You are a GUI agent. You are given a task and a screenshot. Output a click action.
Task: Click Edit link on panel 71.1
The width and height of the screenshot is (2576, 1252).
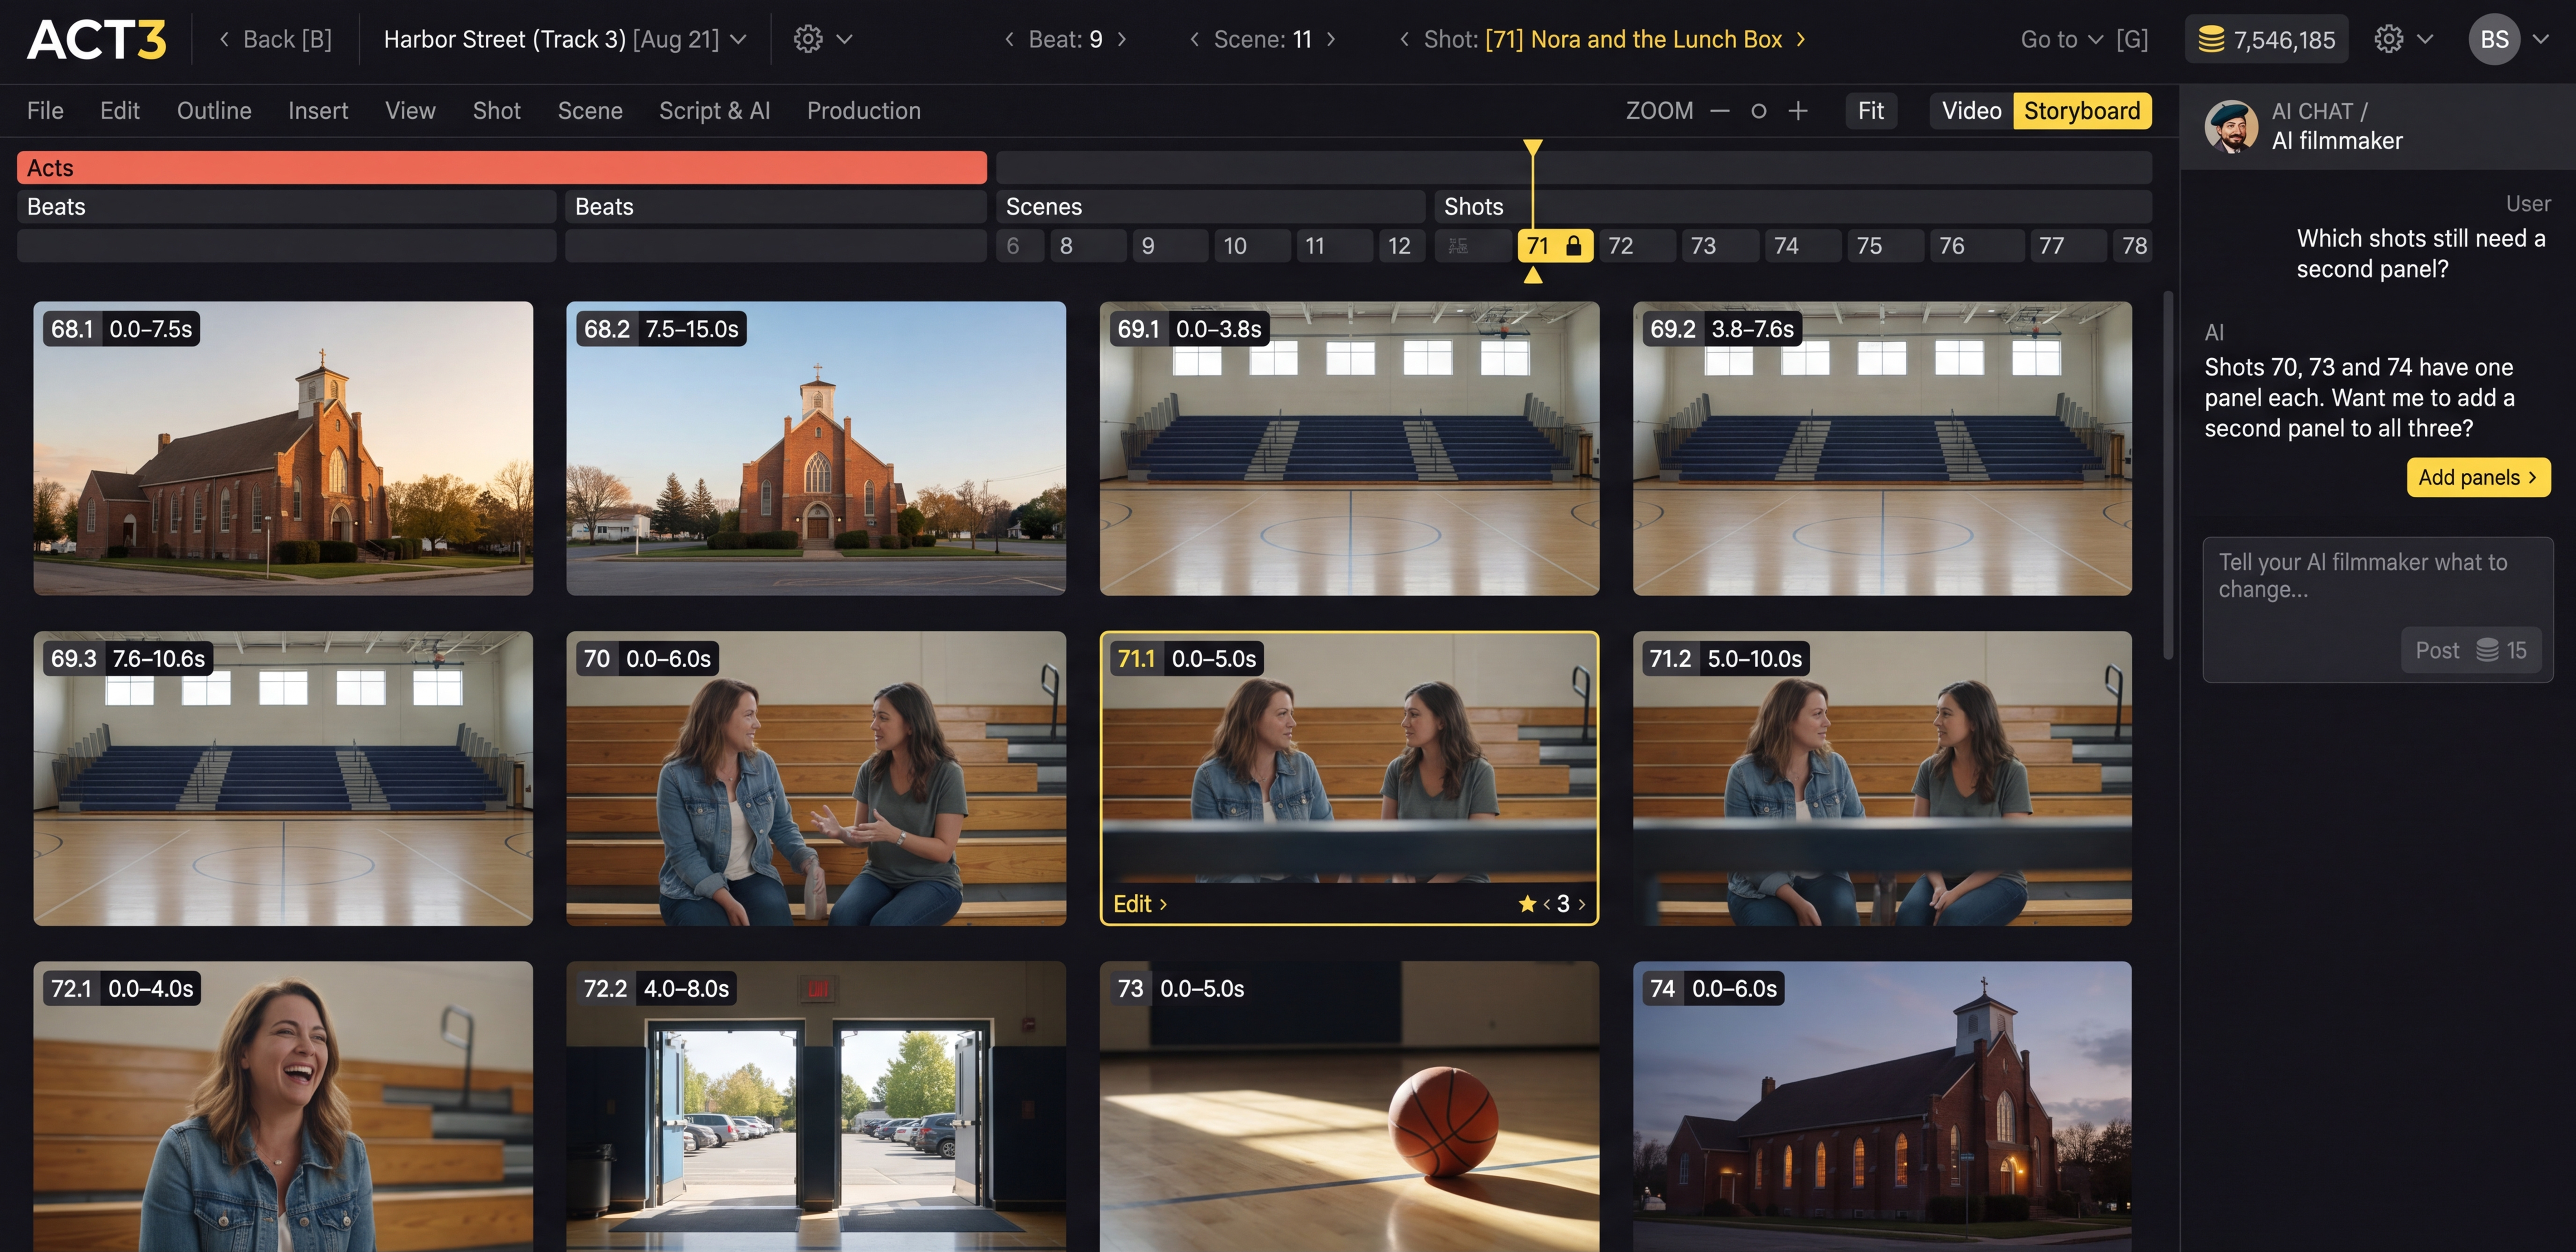coord(1140,904)
